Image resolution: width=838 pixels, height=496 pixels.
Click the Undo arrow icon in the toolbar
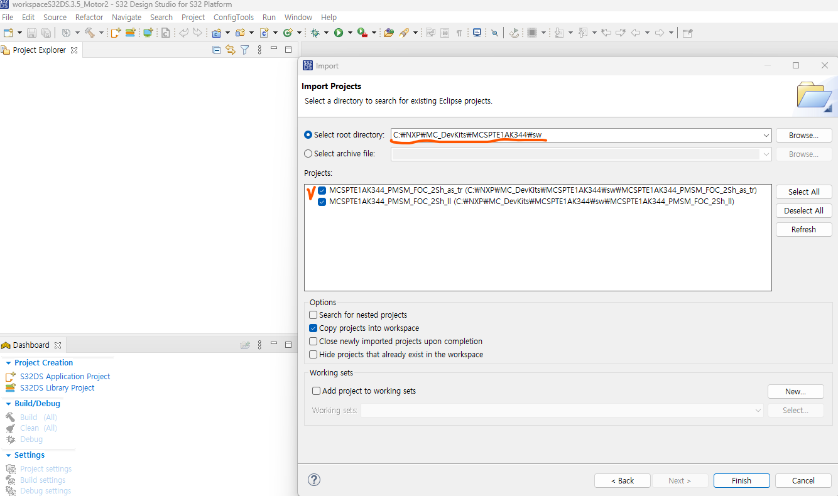click(183, 33)
